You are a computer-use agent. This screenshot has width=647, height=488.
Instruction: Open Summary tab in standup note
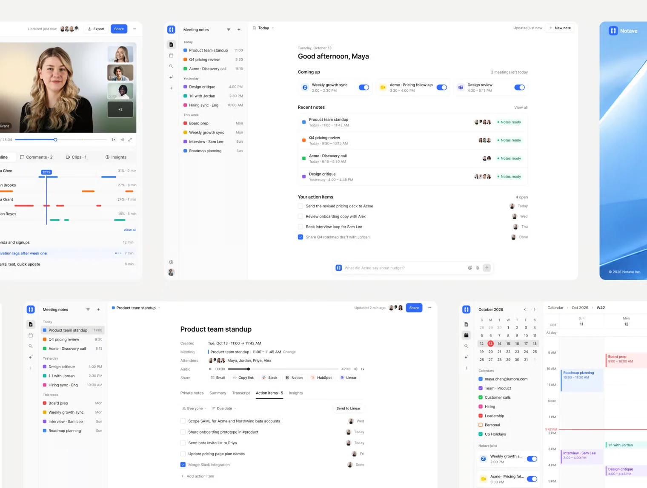(218, 393)
